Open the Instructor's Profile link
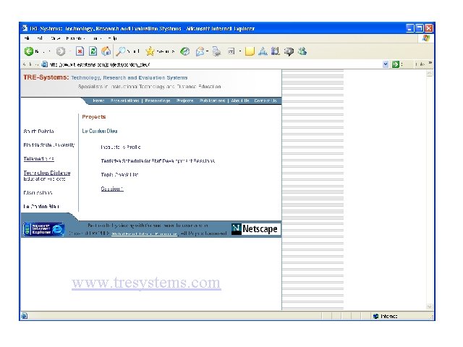This screenshot has height=347, width=463. (x=121, y=147)
